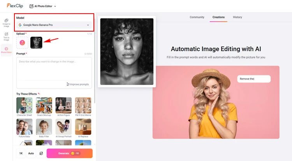Open the Auto aspect ratio selector
292x161 pixels.
pos(31,153)
